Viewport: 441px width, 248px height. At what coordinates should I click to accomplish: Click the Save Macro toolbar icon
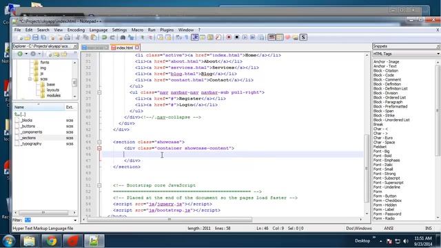(x=261, y=37)
